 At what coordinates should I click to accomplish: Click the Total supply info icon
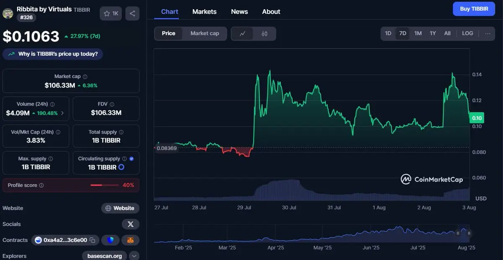[x=121, y=132]
